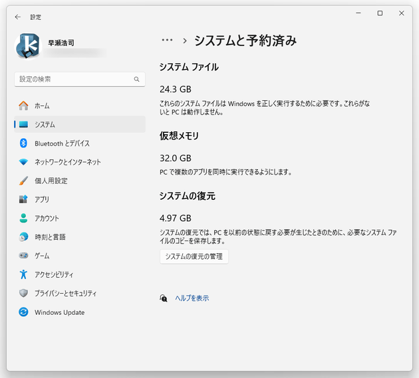Click the privacy shield icon
The width and height of the screenshot is (419, 378).
click(x=23, y=293)
